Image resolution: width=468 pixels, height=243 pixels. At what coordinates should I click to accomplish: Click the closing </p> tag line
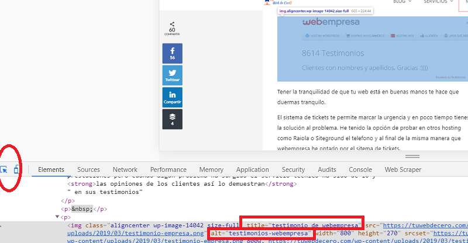click(68, 201)
